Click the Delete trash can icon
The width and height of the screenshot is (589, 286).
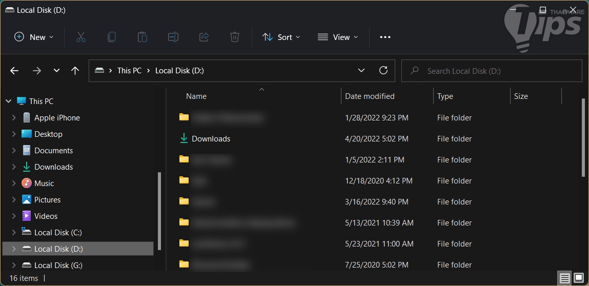234,37
